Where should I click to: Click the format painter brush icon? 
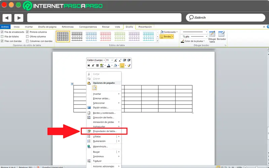click(x=129, y=66)
